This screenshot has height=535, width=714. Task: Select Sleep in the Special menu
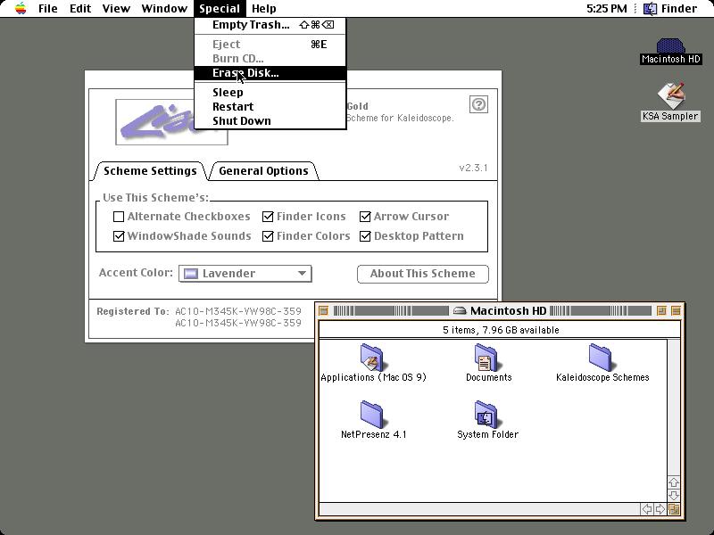tap(270, 93)
